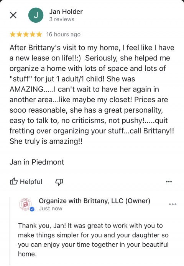Image resolution: width=184 pixels, height=266 pixels.
Task: Click the Organize with Brittany logo
Action: coord(26,204)
